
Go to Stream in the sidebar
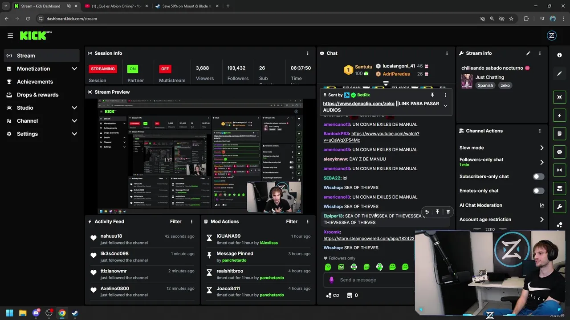pos(42,56)
